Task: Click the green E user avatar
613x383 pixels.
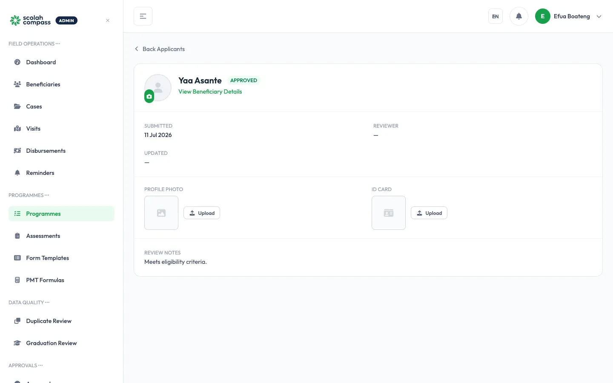Action: (x=543, y=16)
